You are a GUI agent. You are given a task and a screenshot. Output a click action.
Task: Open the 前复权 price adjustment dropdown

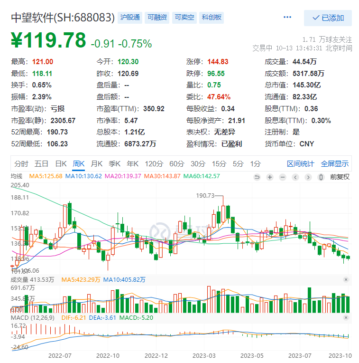(x=340, y=177)
